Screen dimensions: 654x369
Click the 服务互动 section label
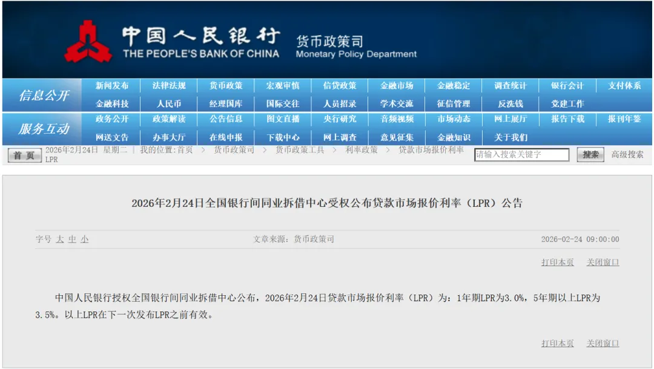(44, 129)
